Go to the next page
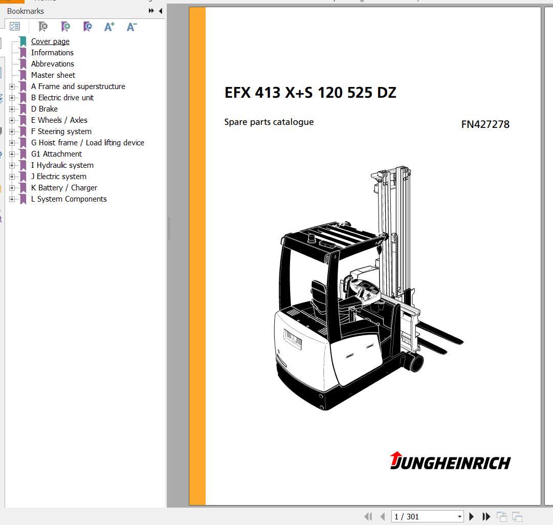This screenshot has width=553, height=525. point(472,516)
